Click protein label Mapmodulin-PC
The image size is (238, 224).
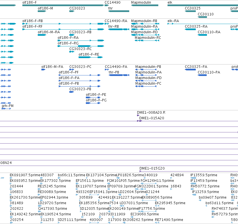[148, 84]
